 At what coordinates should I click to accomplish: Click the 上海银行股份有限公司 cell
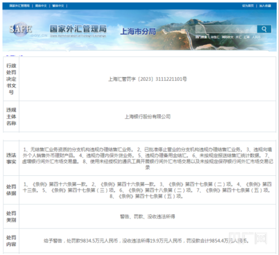pos(147,117)
